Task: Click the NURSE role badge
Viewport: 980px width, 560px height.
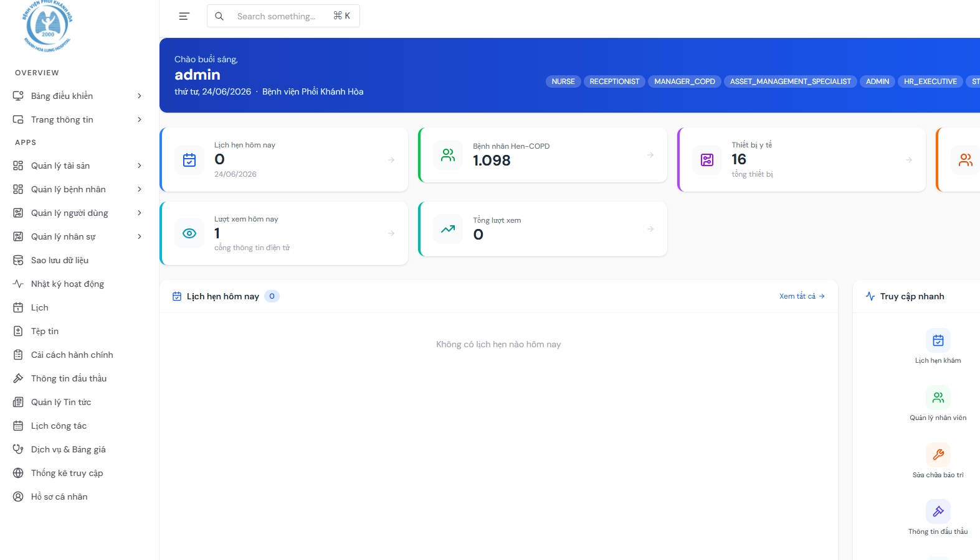Action: point(563,82)
